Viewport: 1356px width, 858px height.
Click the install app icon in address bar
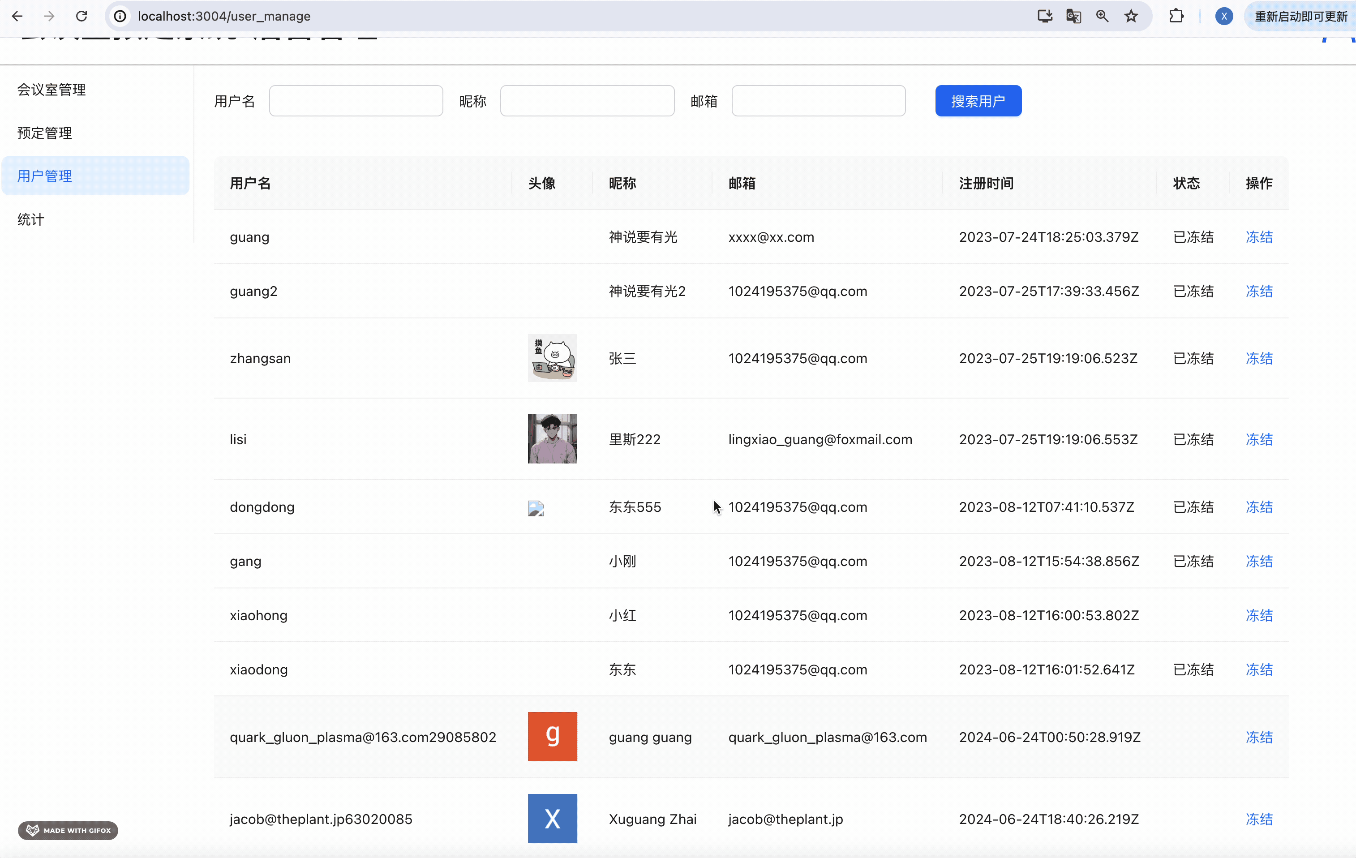1045,16
